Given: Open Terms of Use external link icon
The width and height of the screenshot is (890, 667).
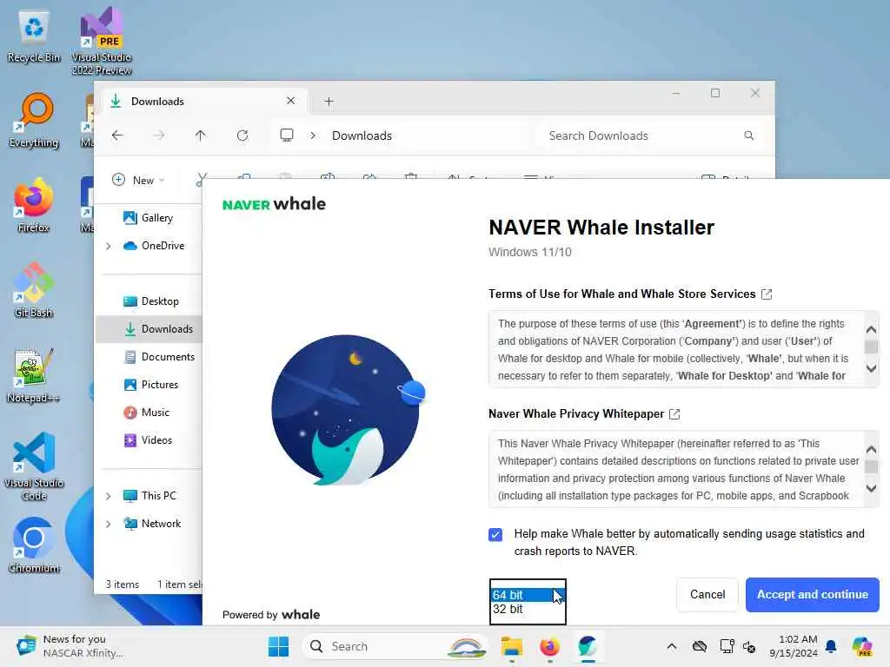Looking at the screenshot, I should (x=767, y=294).
